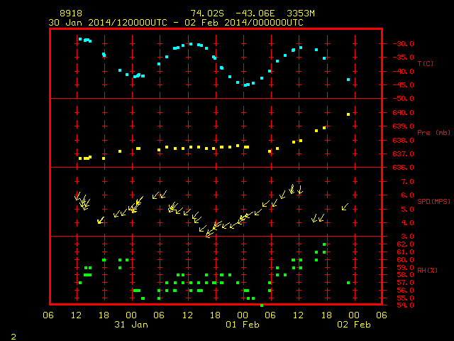Select the 01 Feb date label

point(243,325)
